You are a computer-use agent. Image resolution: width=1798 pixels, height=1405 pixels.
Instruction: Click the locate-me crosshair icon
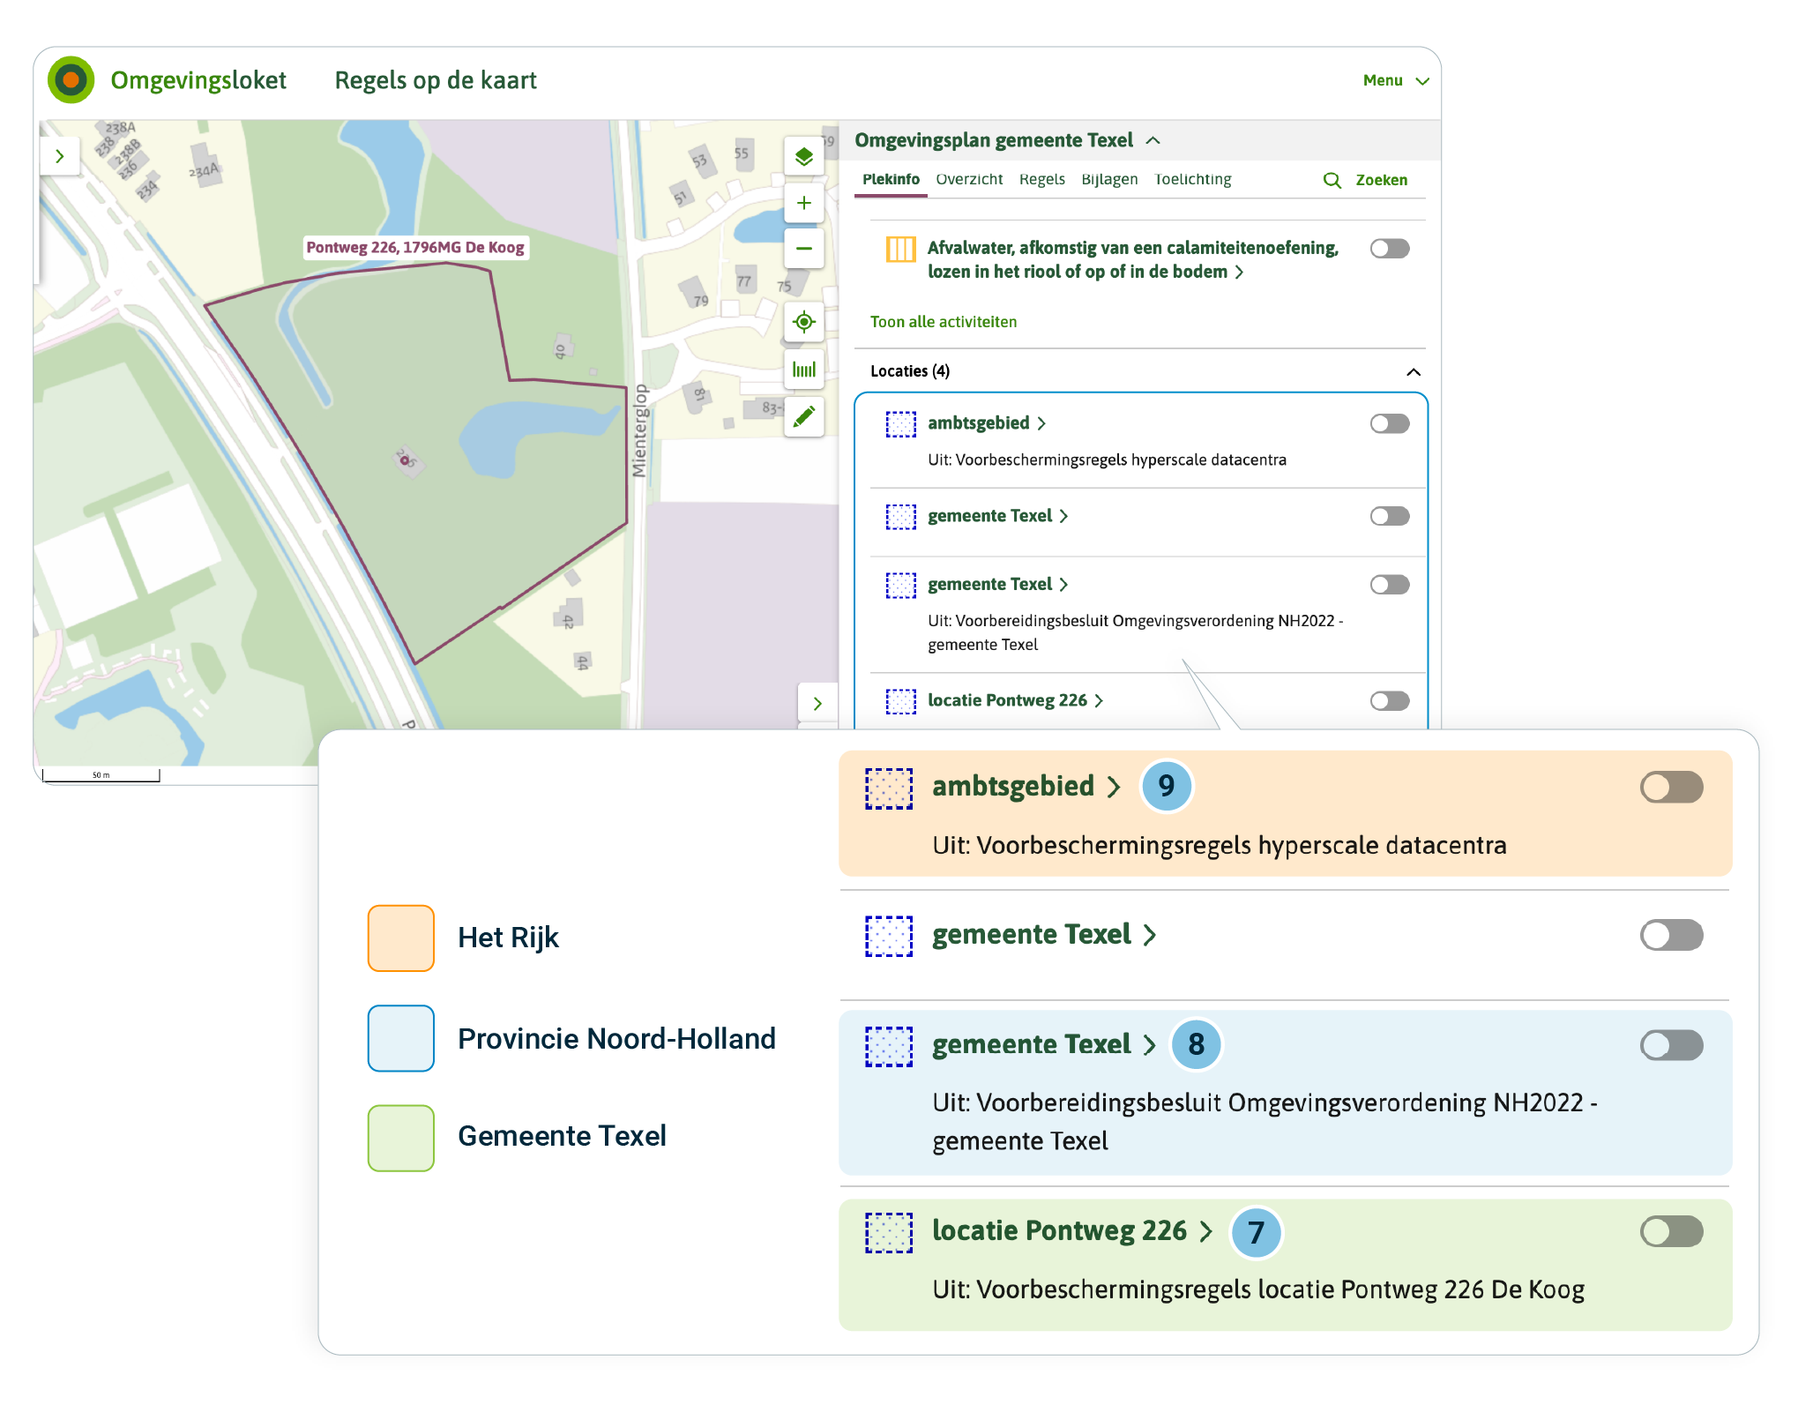pyautogui.click(x=803, y=322)
